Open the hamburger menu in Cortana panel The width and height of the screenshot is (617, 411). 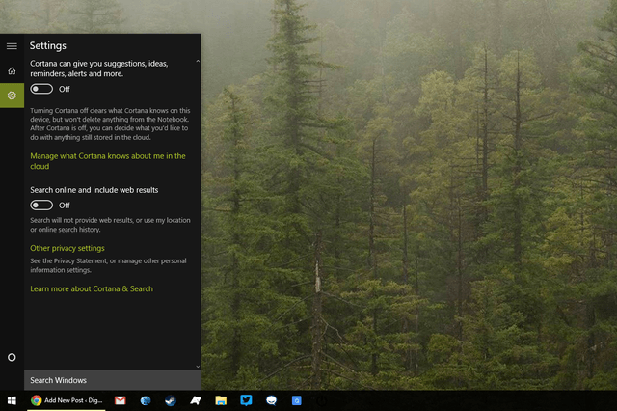[x=12, y=46]
